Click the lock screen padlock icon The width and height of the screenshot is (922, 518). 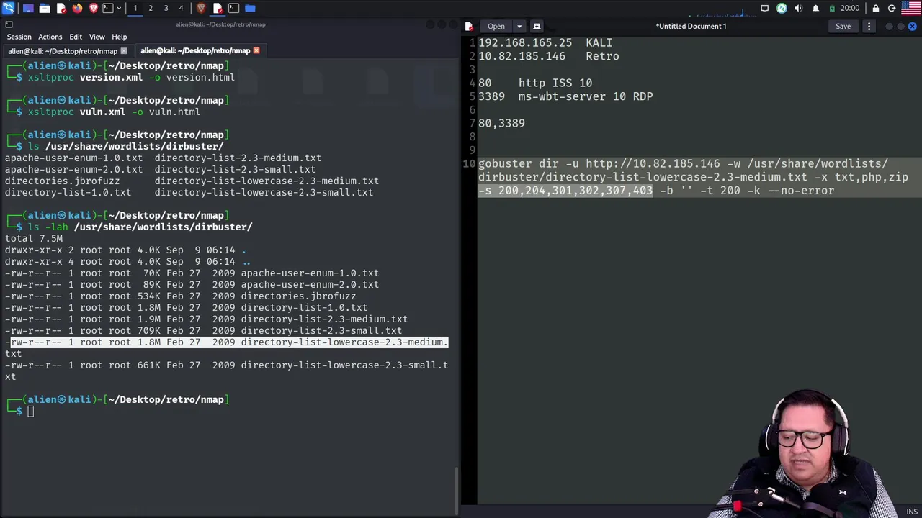[x=876, y=8]
